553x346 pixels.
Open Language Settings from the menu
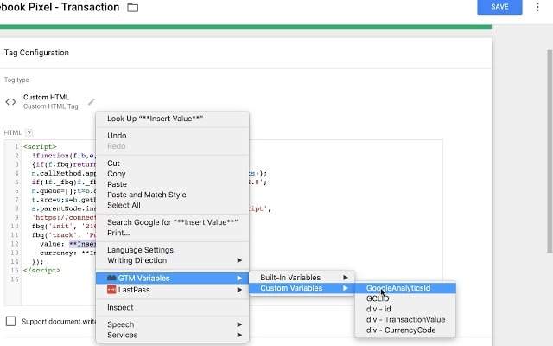pos(173,250)
